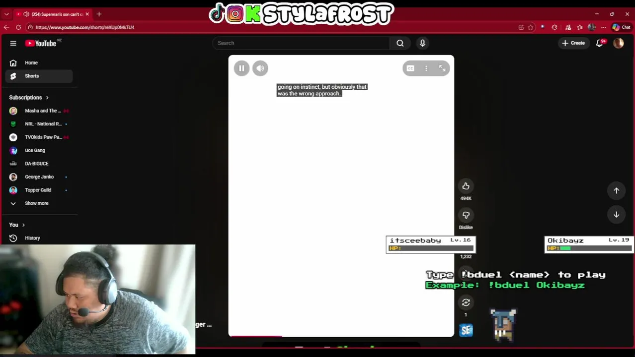The image size is (635, 357).
Task: Click the search magnifier button
Action: coord(400,43)
